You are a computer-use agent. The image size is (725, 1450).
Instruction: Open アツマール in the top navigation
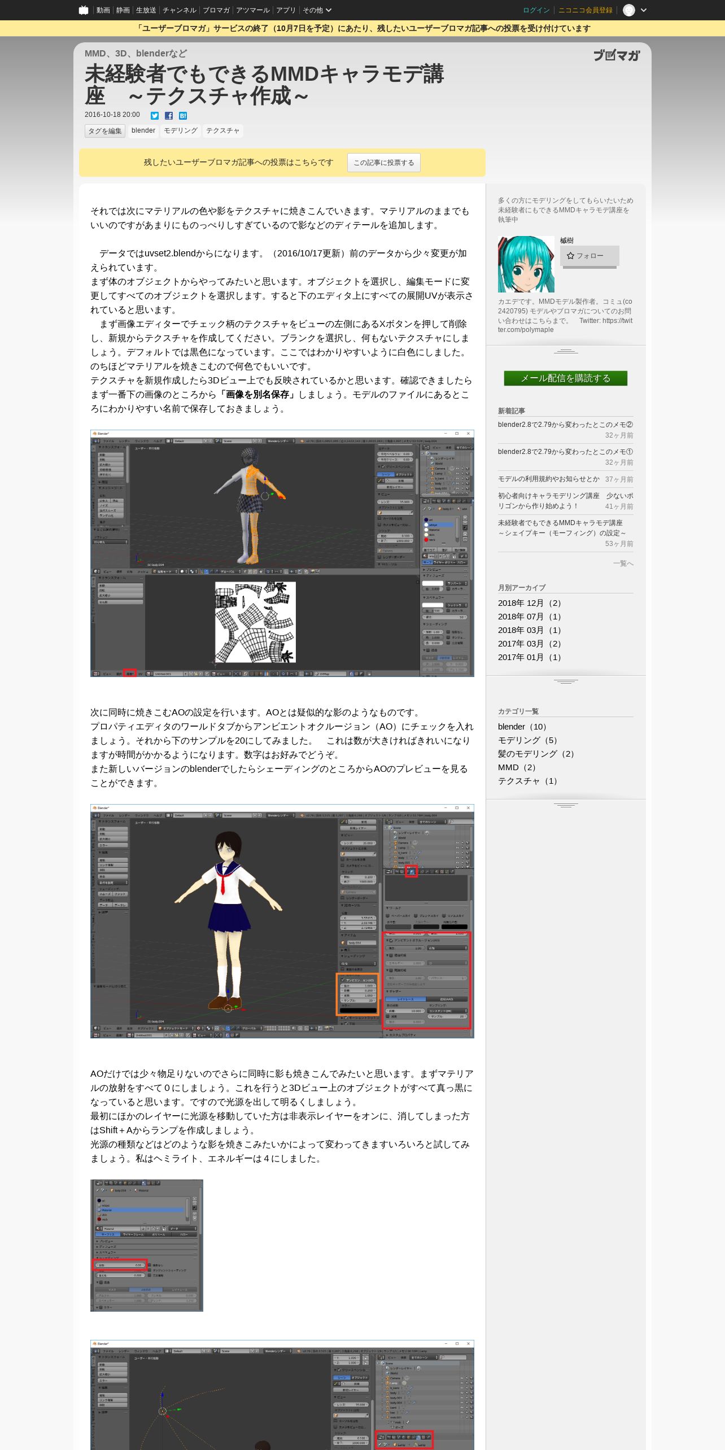coord(253,10)
